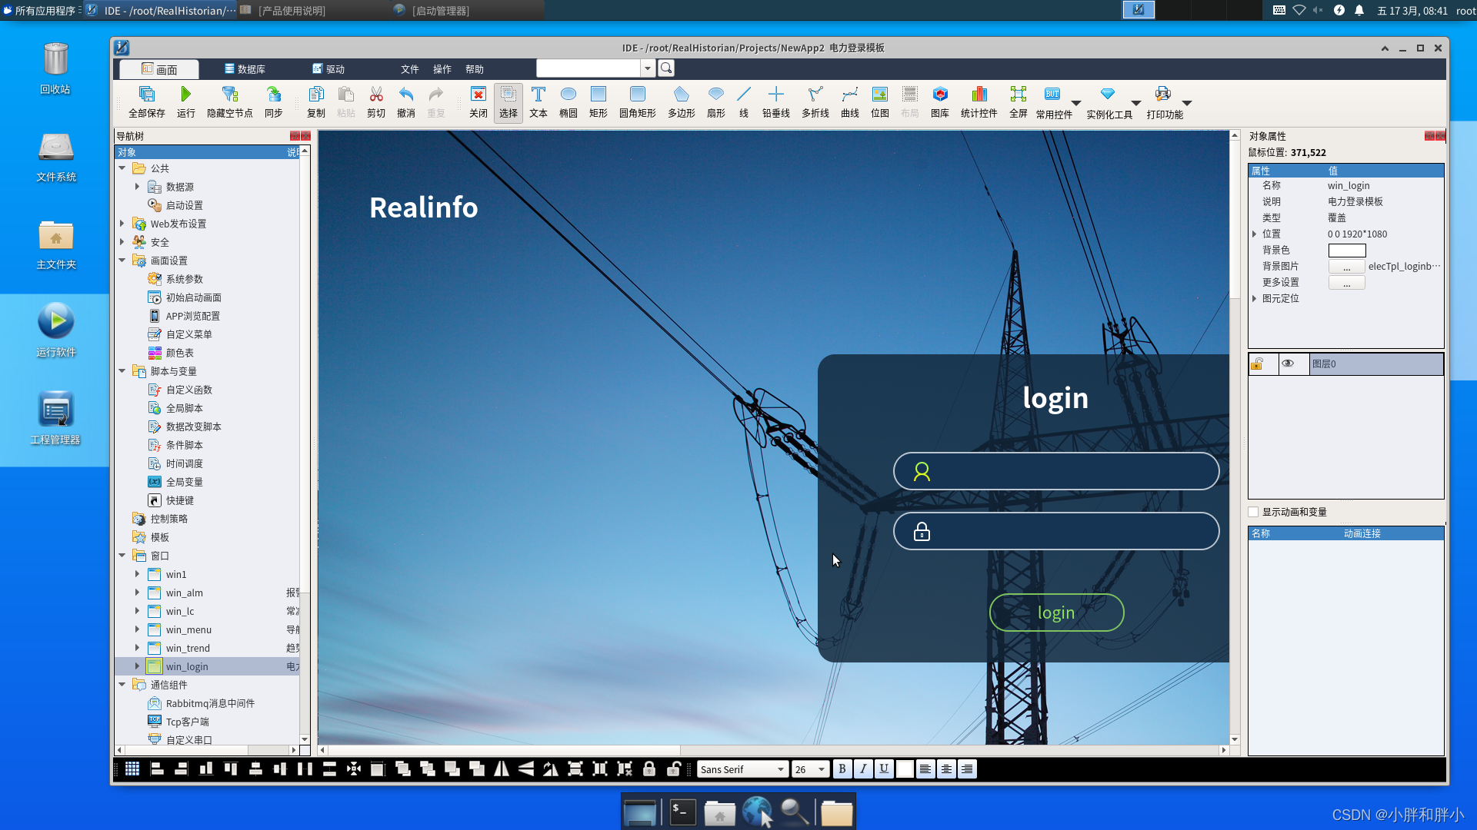Image resolution: width=1477 pixels, height=830 pixels.
Task: Enable the 显示动画和变量 checkbox
Action: 1253,512
